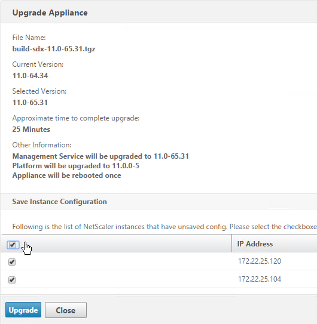This screenshot has height=324, width=317.
Task: Toggle the select-all checkbox in table header
Action: 13,245
